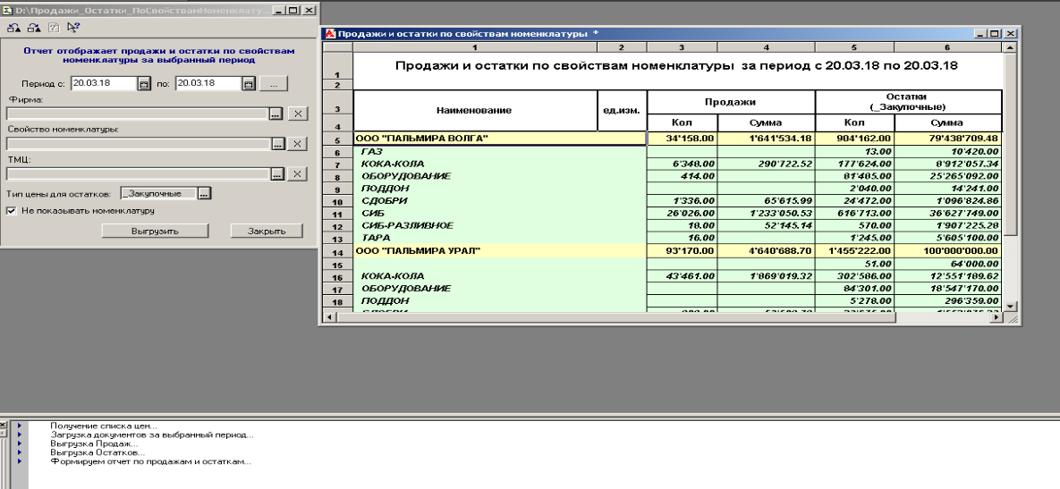The width and height of the screenshot is (1060, 489).
Task: Click value 1'641'534.18 in the Сумма column
Action: [766, 139]
